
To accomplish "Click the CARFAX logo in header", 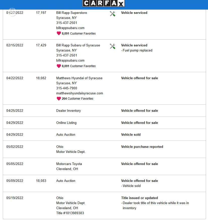I will [x=104, y=3].
